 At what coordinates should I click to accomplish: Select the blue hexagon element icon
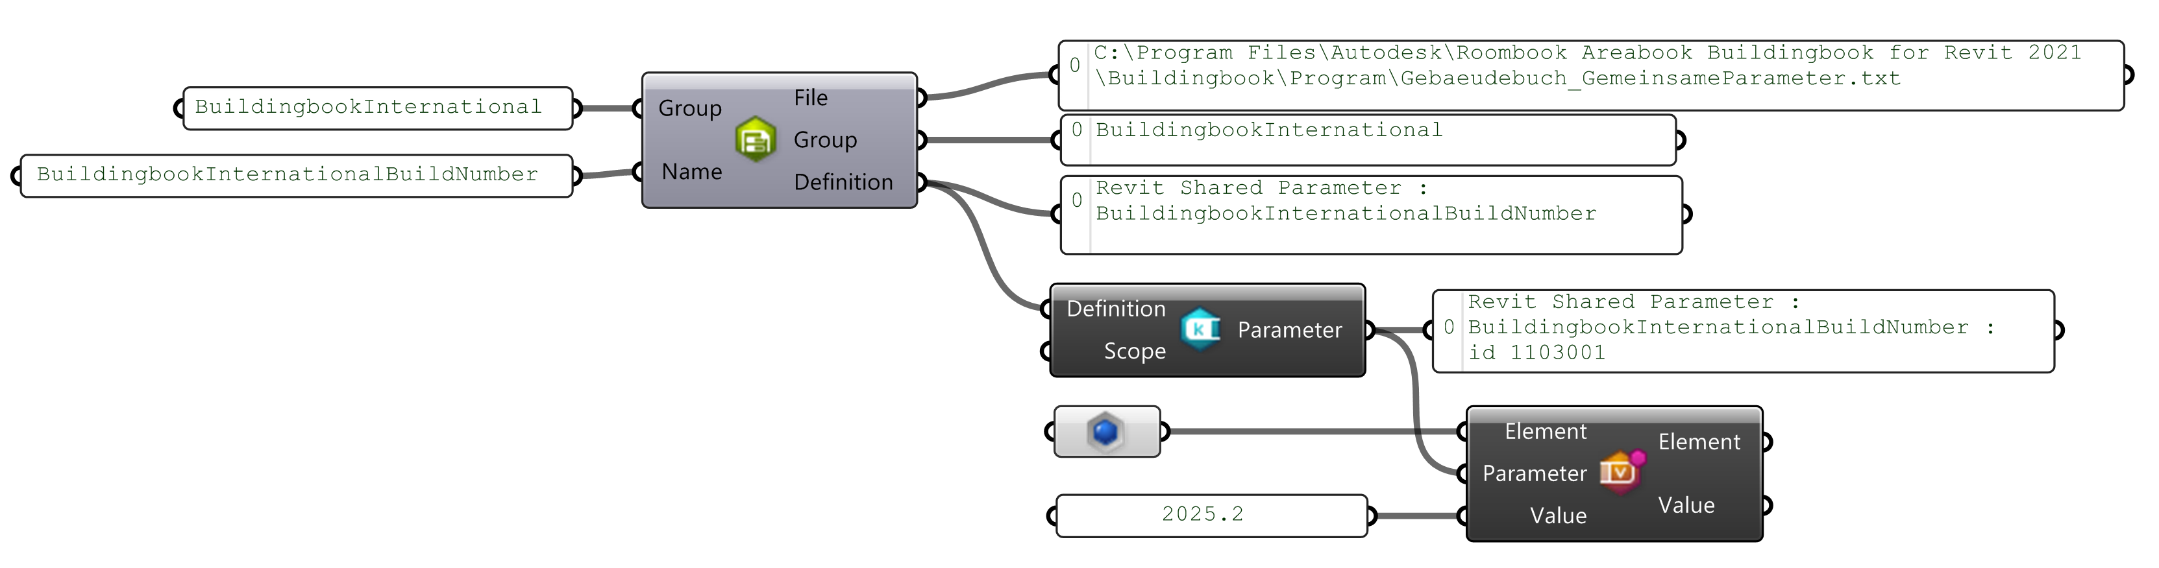click(1105, 431)
